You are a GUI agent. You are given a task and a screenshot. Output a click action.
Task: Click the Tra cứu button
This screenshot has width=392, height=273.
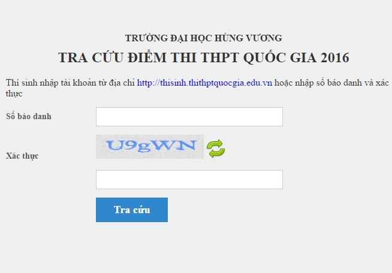(x=132, y=210)
